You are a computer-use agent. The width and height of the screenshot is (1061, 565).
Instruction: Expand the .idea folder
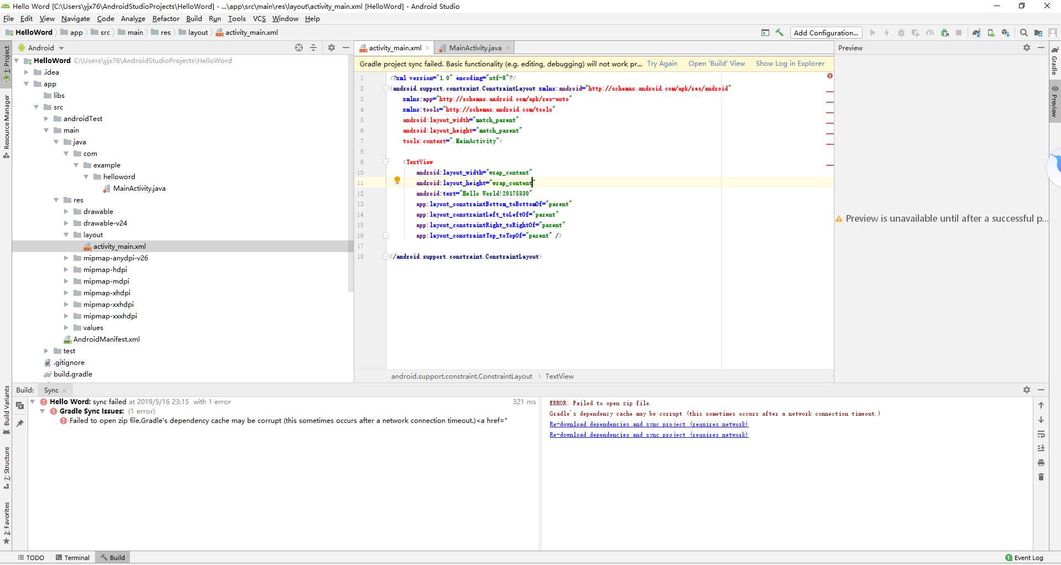[26, 72]
